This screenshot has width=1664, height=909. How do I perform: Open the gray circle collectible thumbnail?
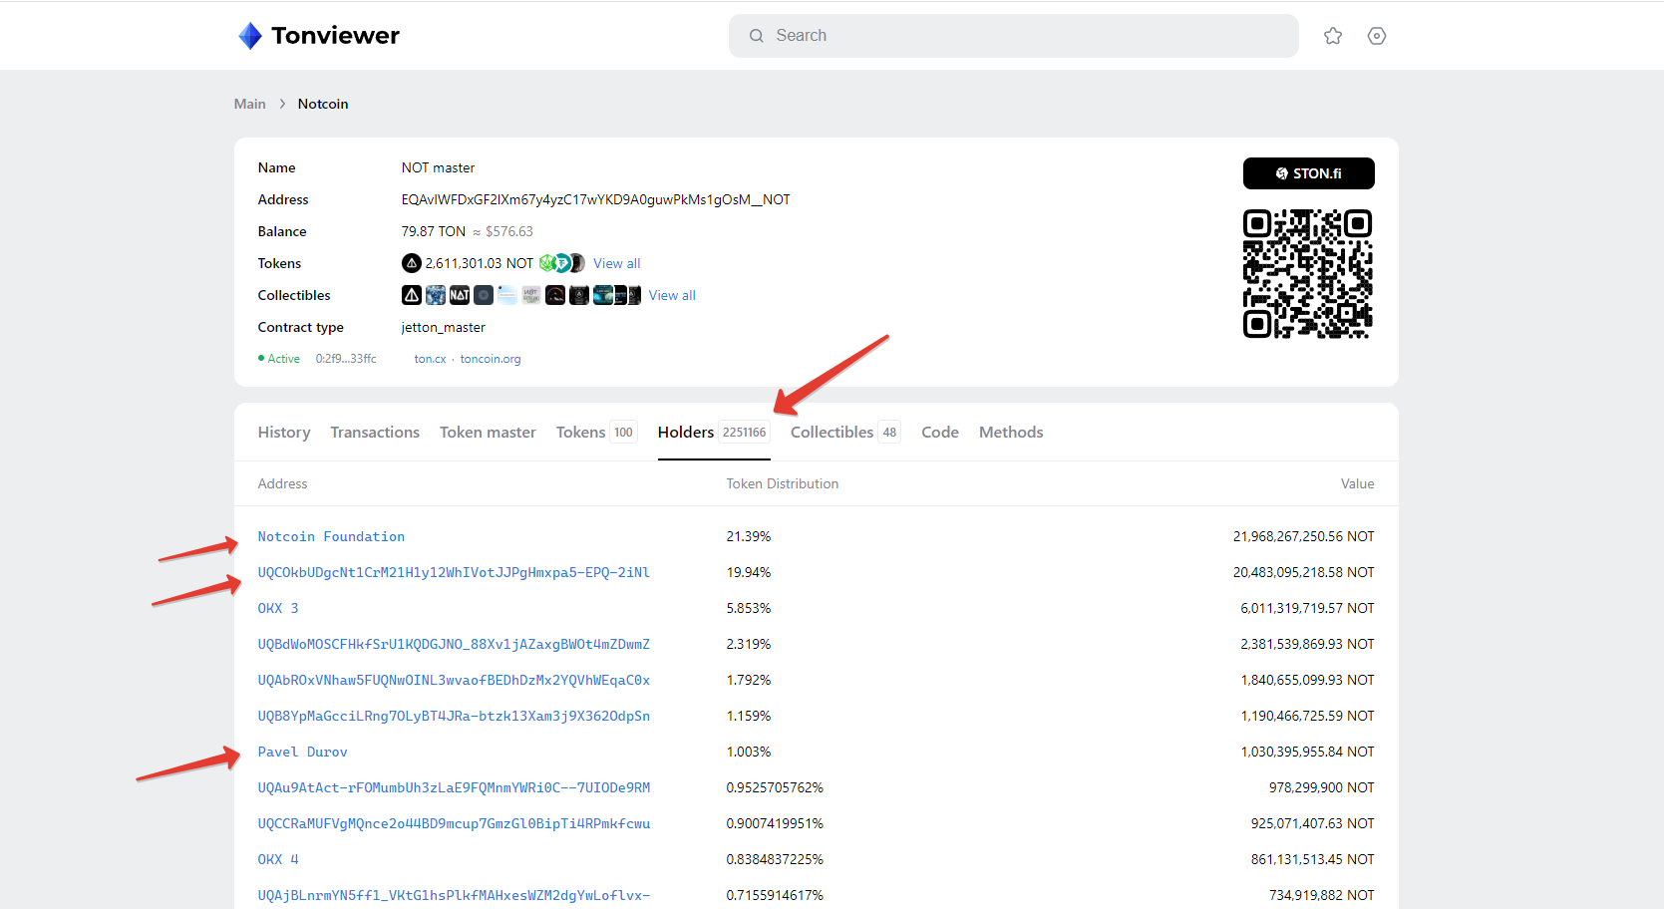(x=484, y=295)
